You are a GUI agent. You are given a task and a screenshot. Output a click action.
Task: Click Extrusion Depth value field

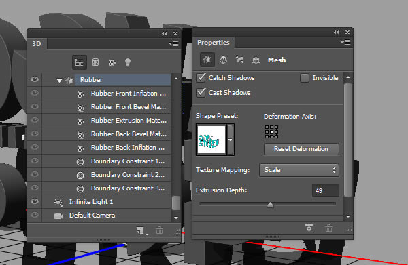pos(325,190)
